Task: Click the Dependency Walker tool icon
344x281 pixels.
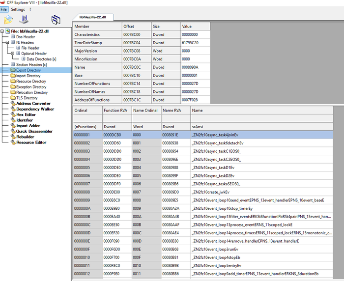Action: pyautogui.click(x=13, y=109)
